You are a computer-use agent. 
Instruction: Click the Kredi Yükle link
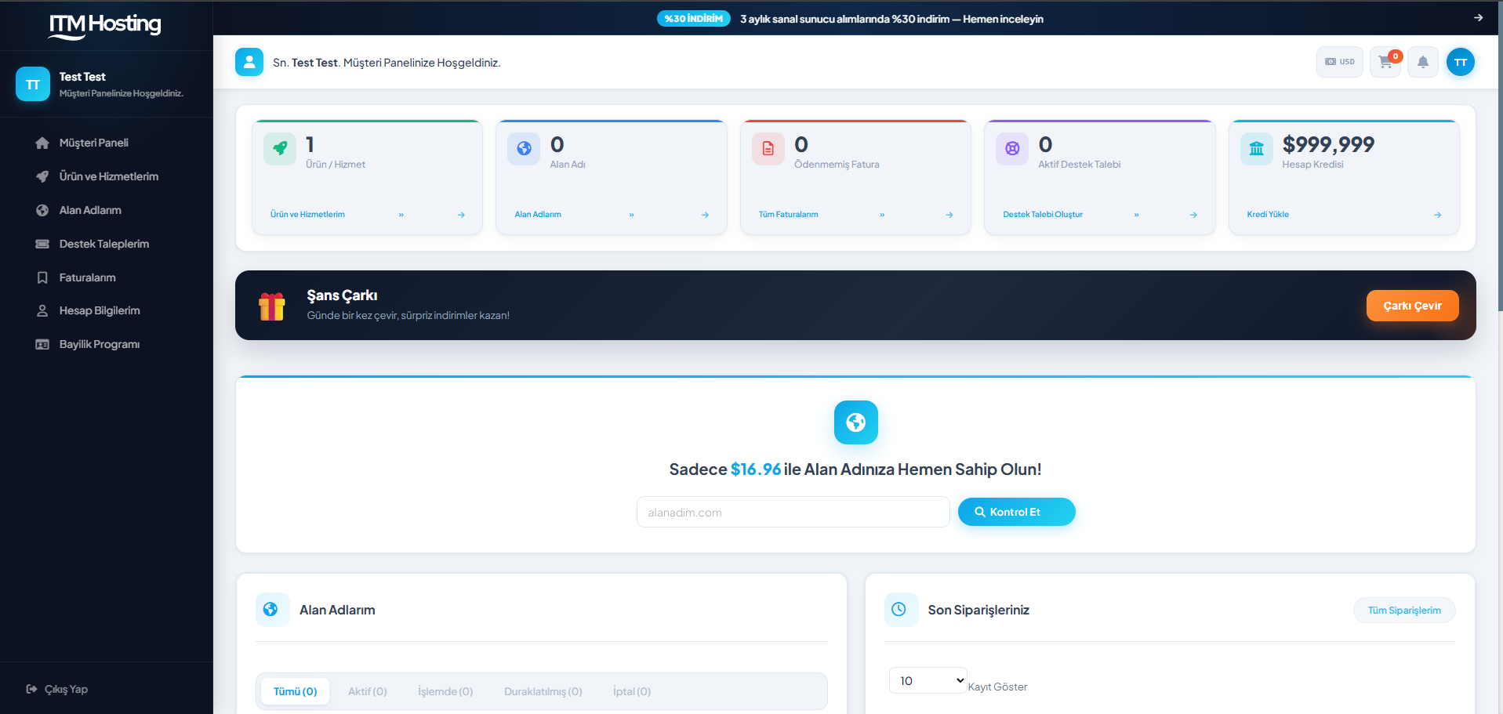1268,215
